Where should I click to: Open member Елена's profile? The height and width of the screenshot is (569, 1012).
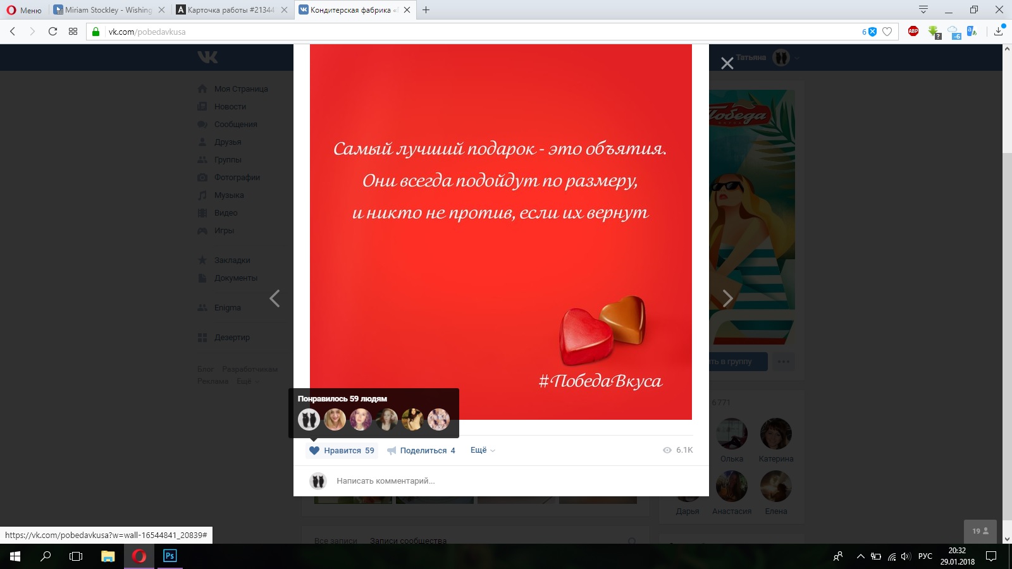click(x=776, y=493)
